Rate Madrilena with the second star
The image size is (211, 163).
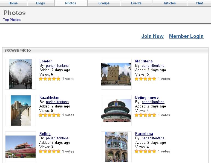[141, 79]
